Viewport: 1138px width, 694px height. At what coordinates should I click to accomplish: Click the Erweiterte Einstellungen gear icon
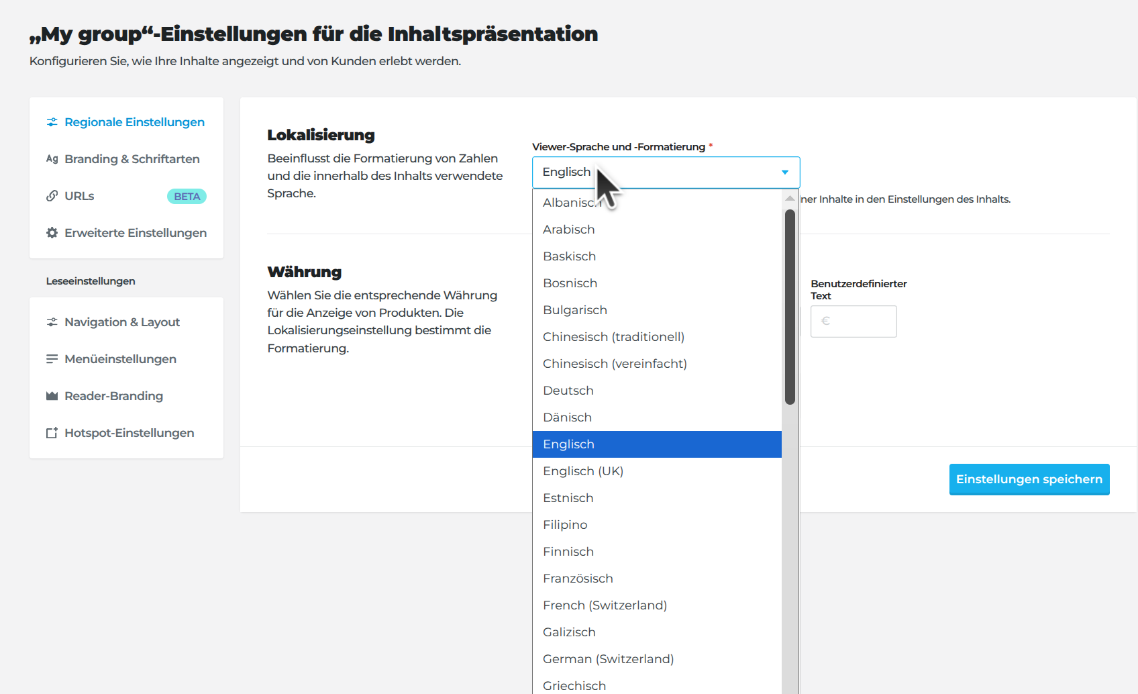52,233
